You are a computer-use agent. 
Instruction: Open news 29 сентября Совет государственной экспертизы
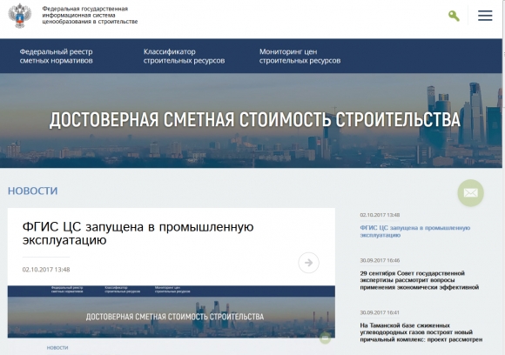420,280
